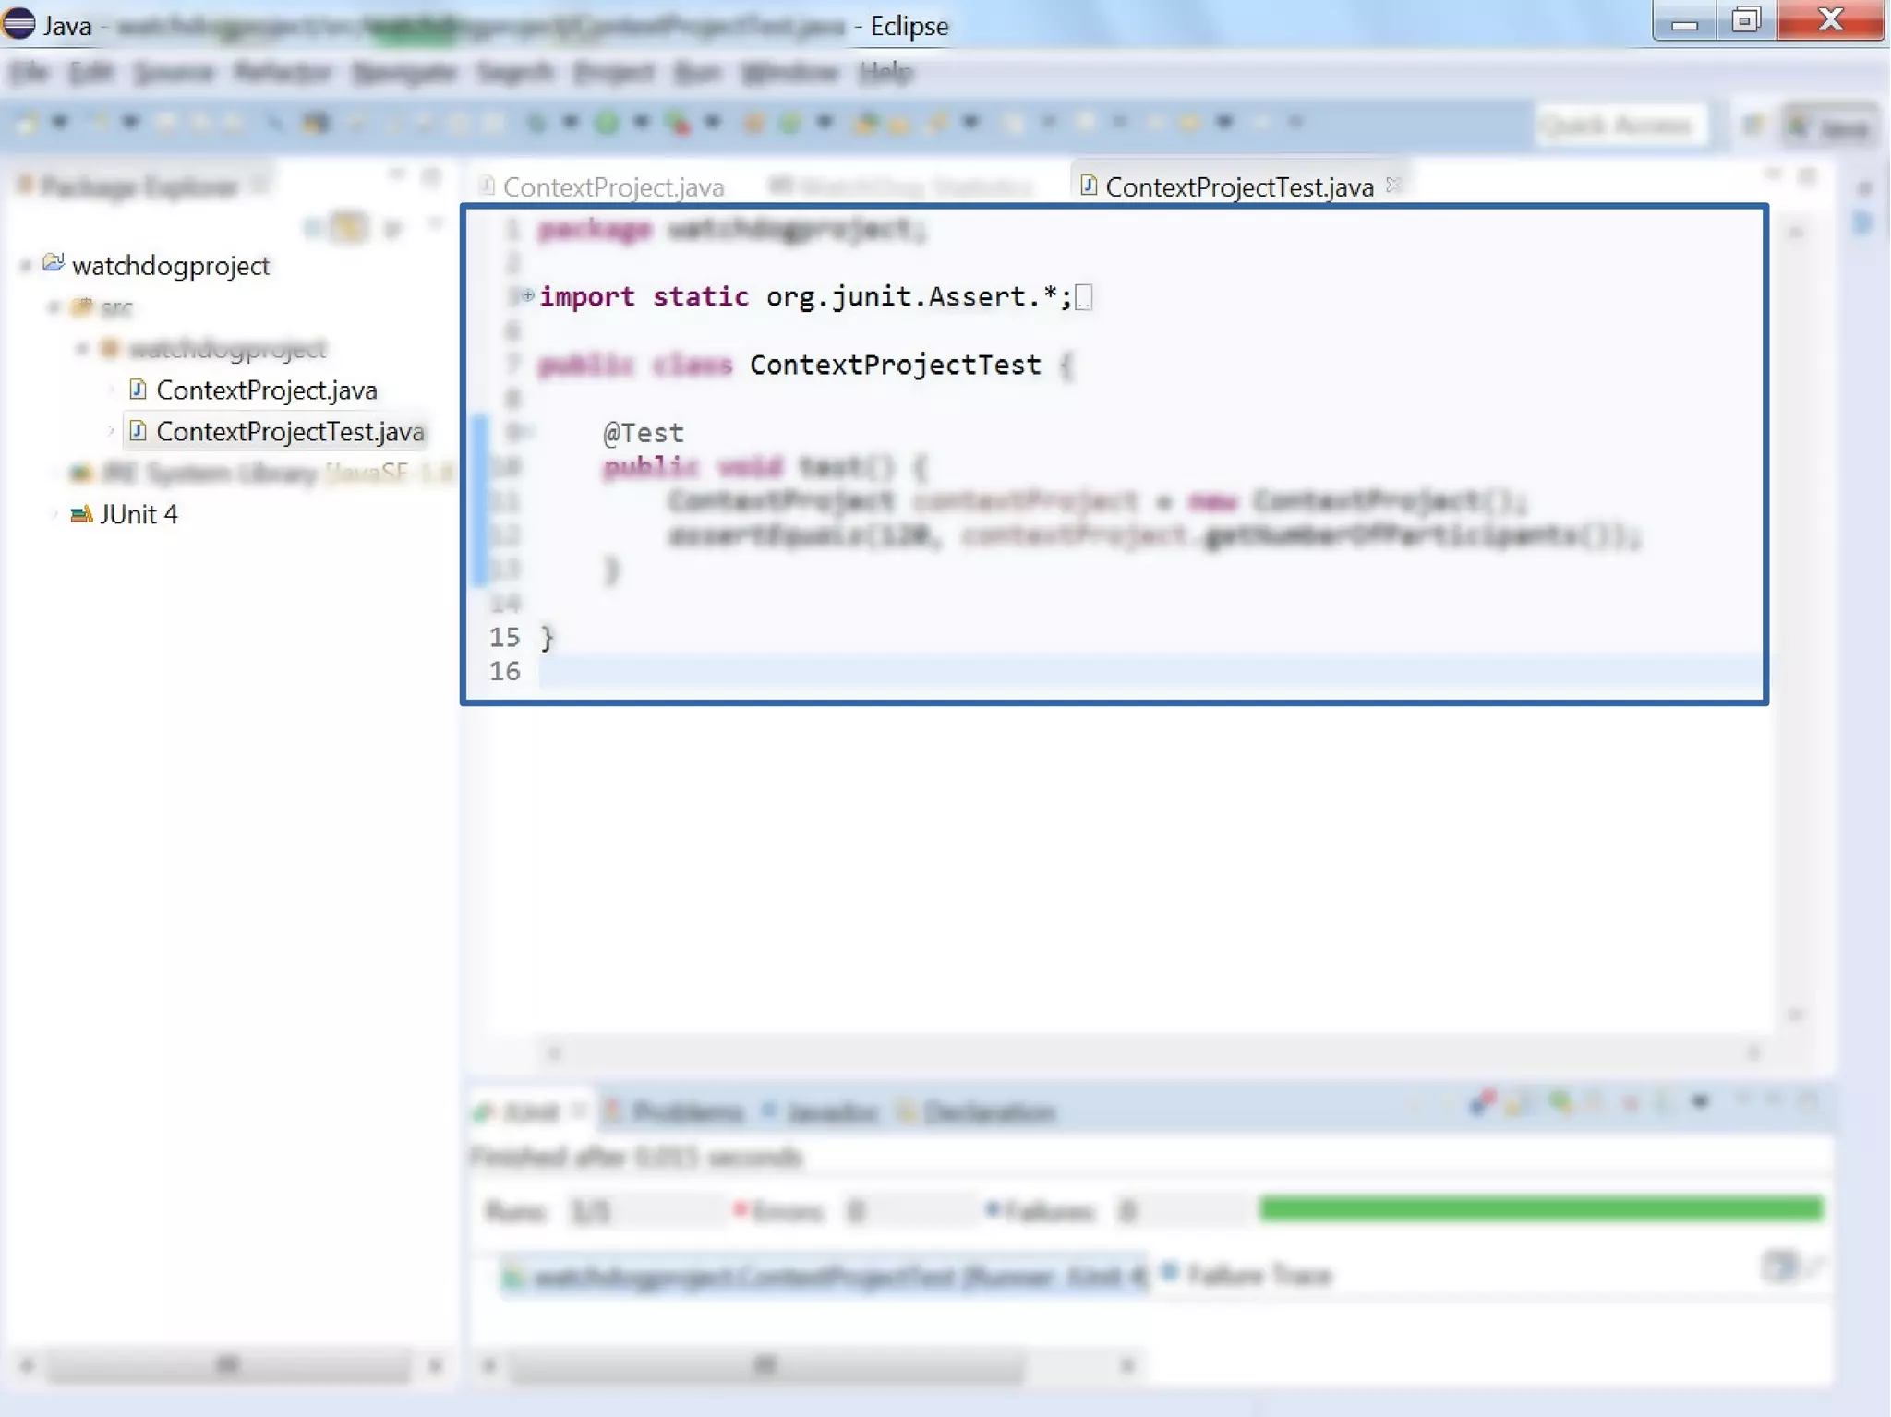Click the Debug bug icon in toolbar
This screenshot has width=1891, height=1417.
[536, 123]
